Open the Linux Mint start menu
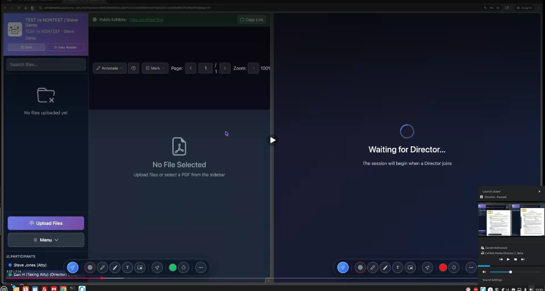545x291 pixels. coord(4,289)
